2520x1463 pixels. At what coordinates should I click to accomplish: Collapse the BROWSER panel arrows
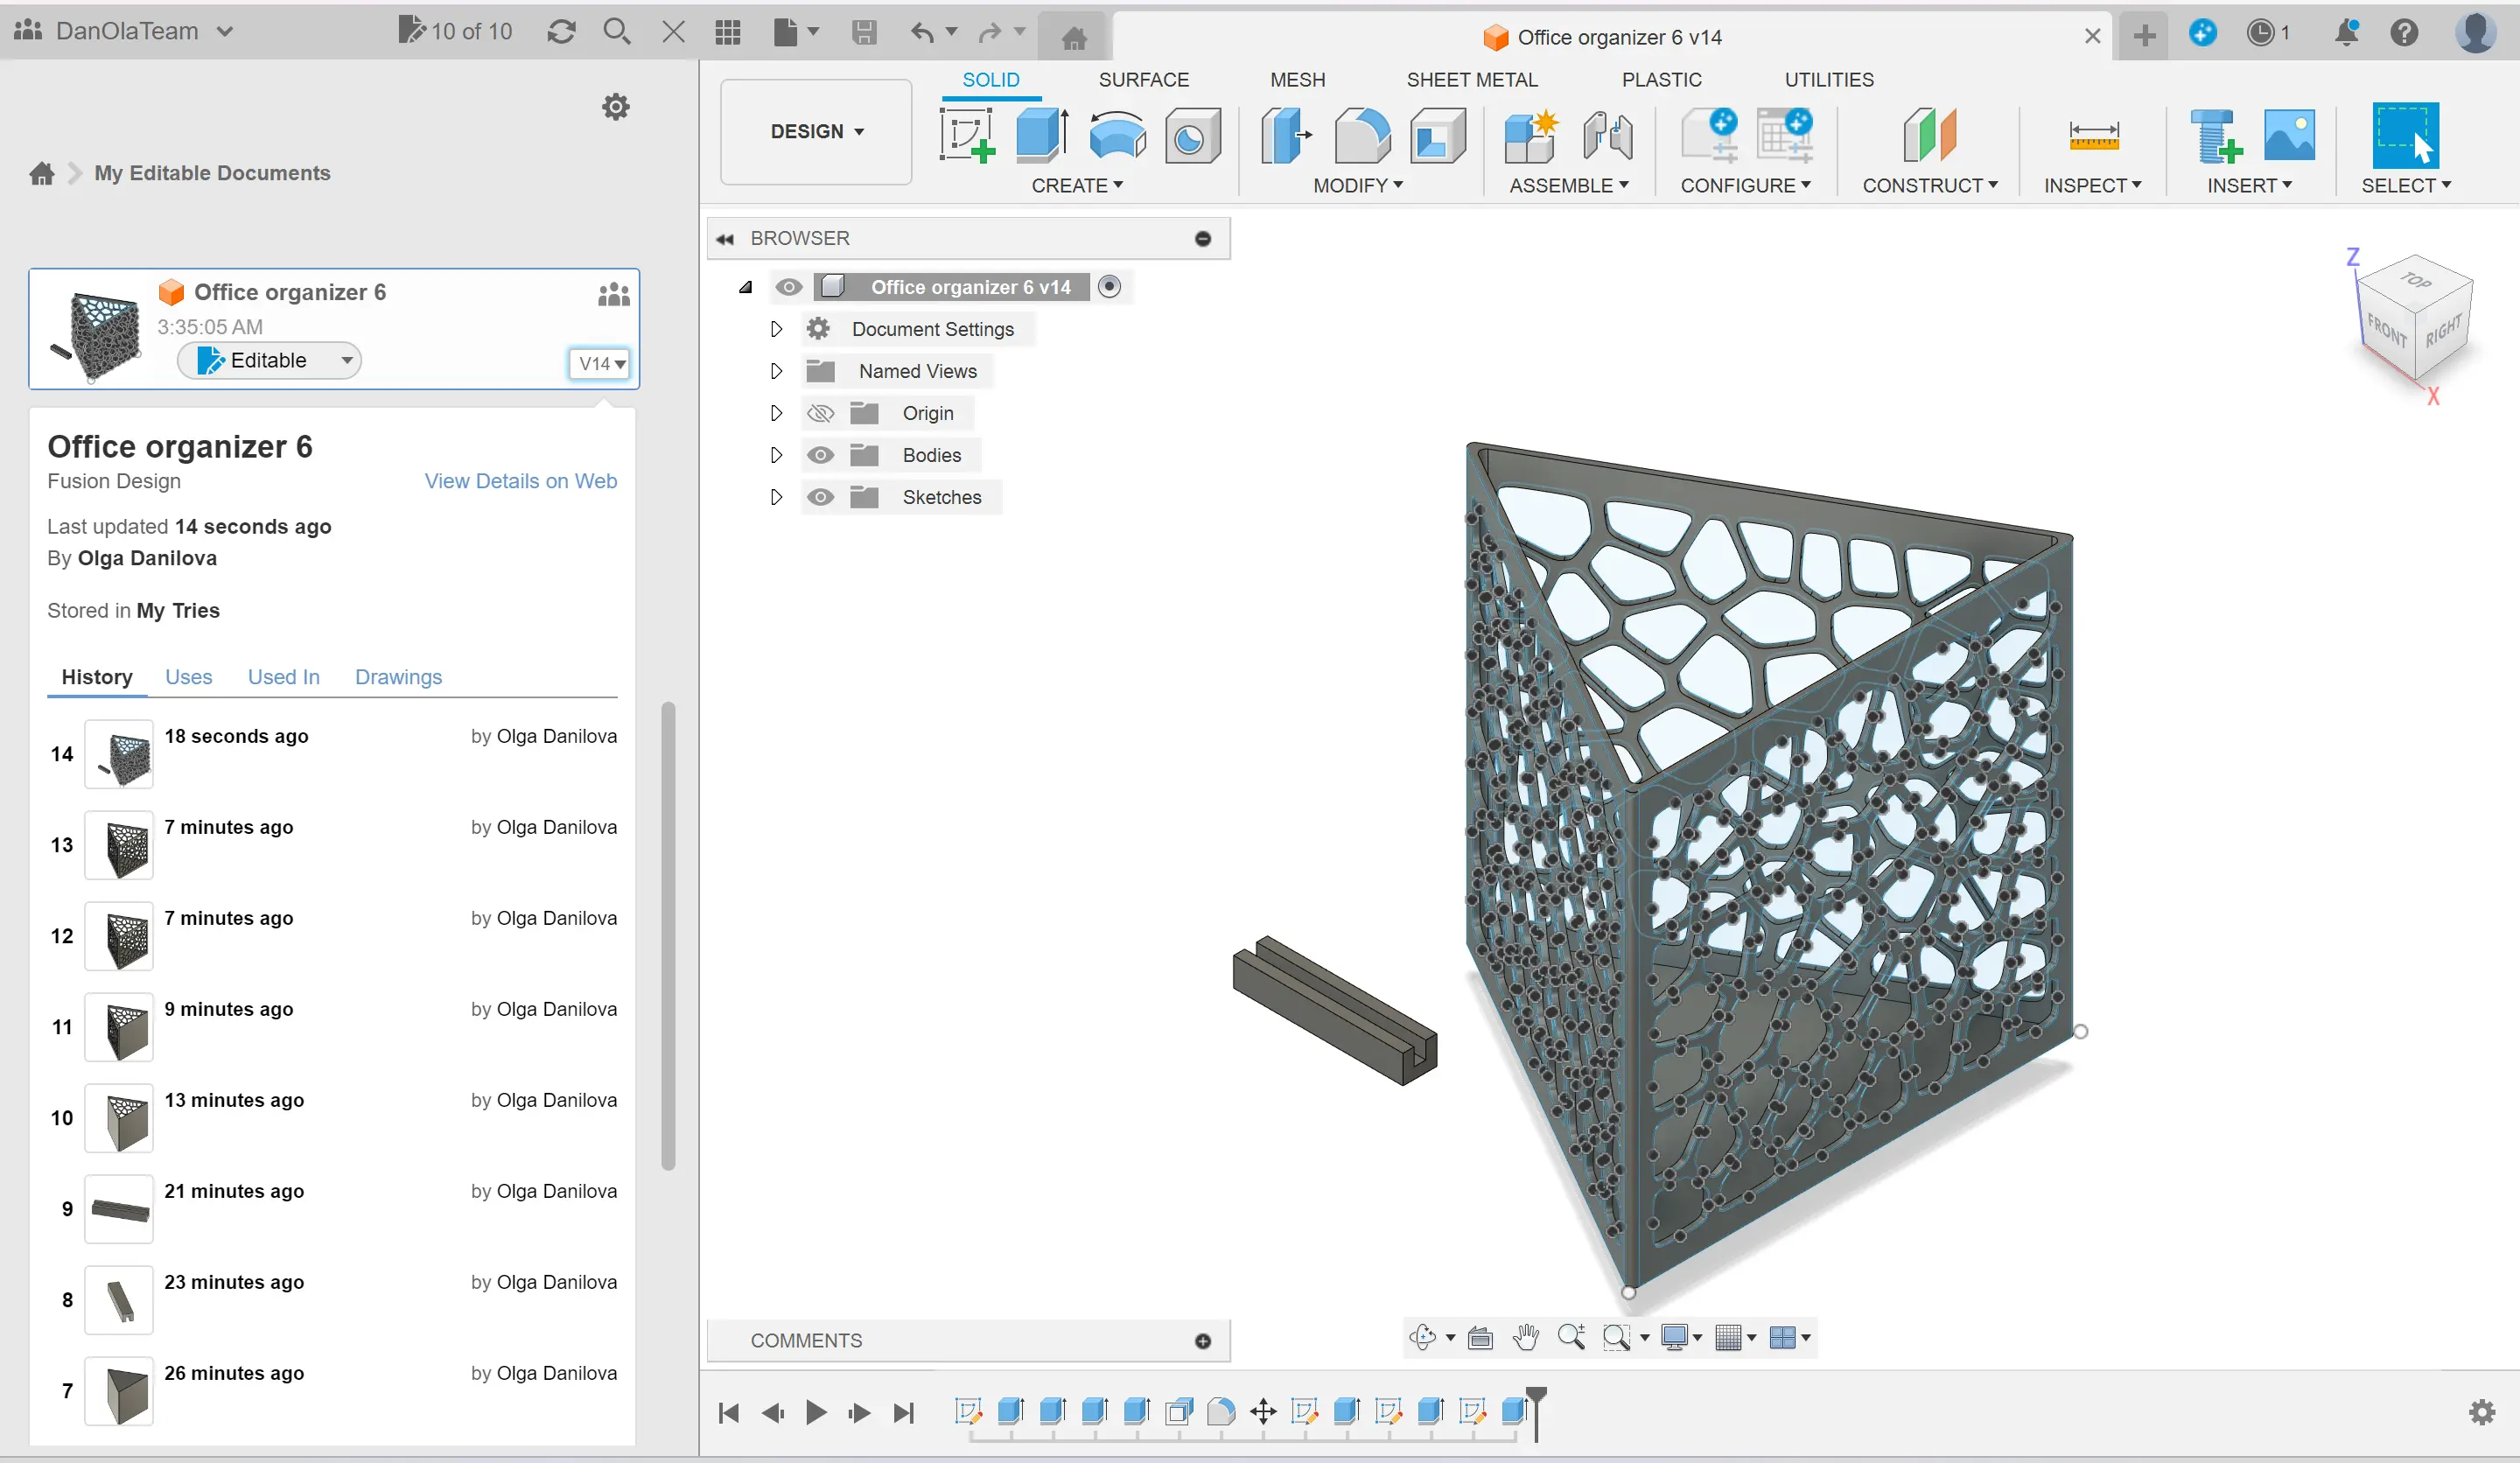point(726,239)
